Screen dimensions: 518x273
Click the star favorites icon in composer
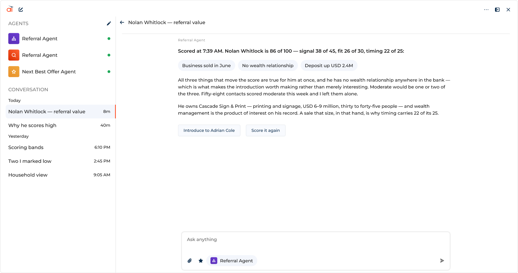pos(201,261)
